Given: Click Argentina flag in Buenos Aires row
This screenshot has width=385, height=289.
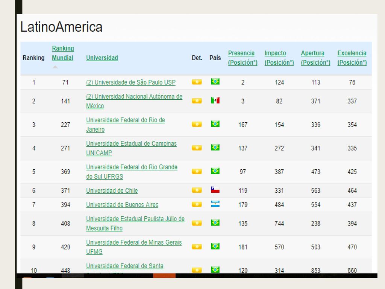Looking at the screenshot, I should tap(215, 204).
